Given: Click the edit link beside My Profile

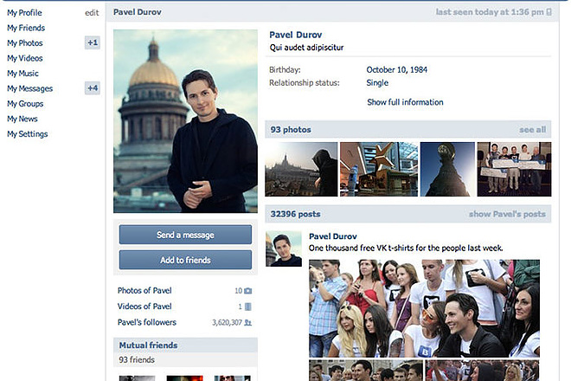Looking at the screenshot, I should [92, 13].
